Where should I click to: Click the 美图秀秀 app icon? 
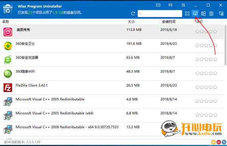coord(8,32)
